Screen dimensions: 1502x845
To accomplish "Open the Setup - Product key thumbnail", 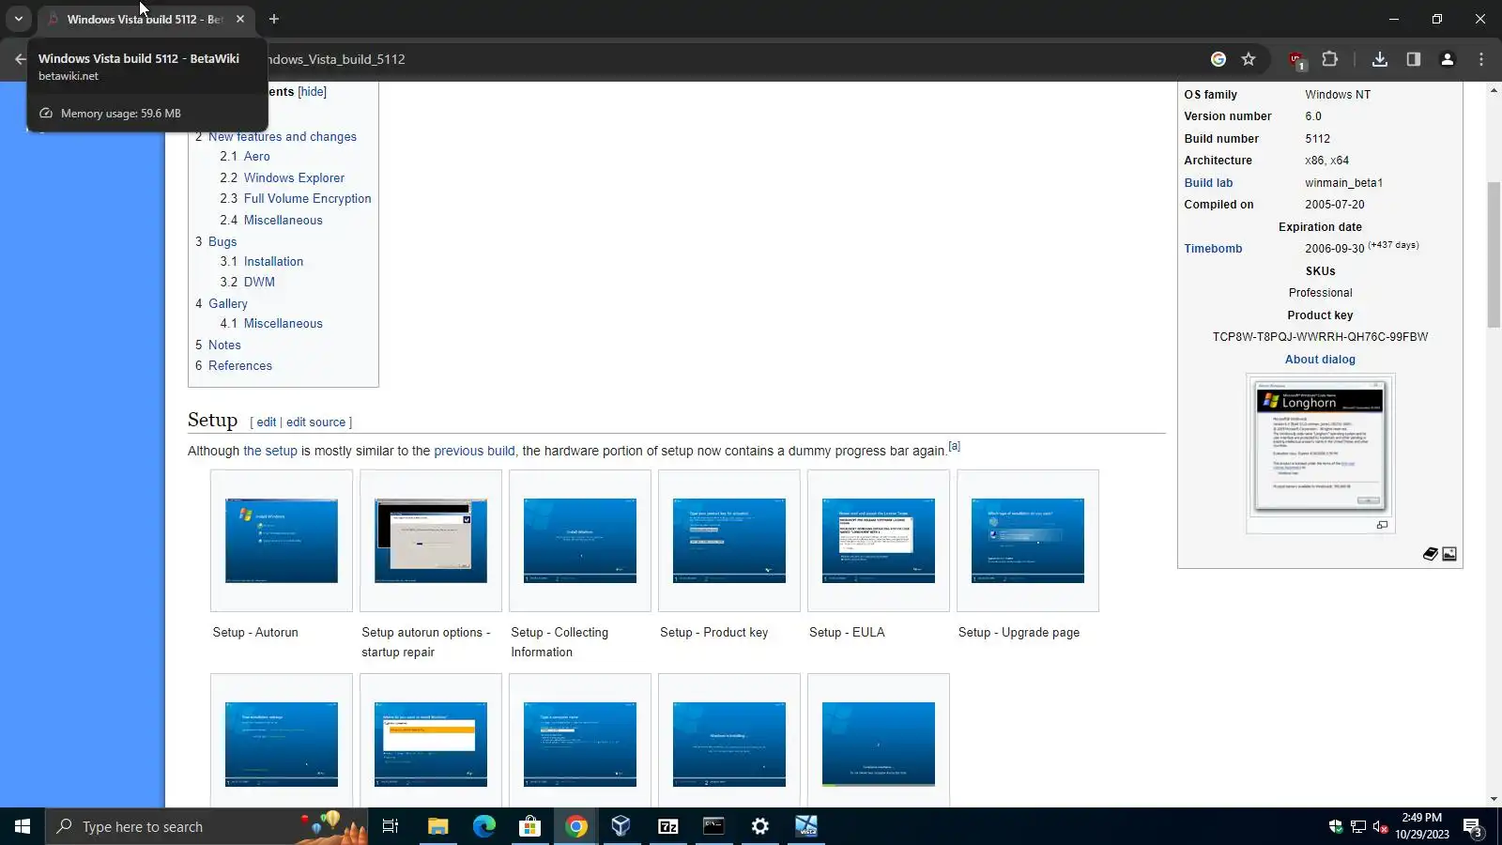I will [x=729, y=541].
